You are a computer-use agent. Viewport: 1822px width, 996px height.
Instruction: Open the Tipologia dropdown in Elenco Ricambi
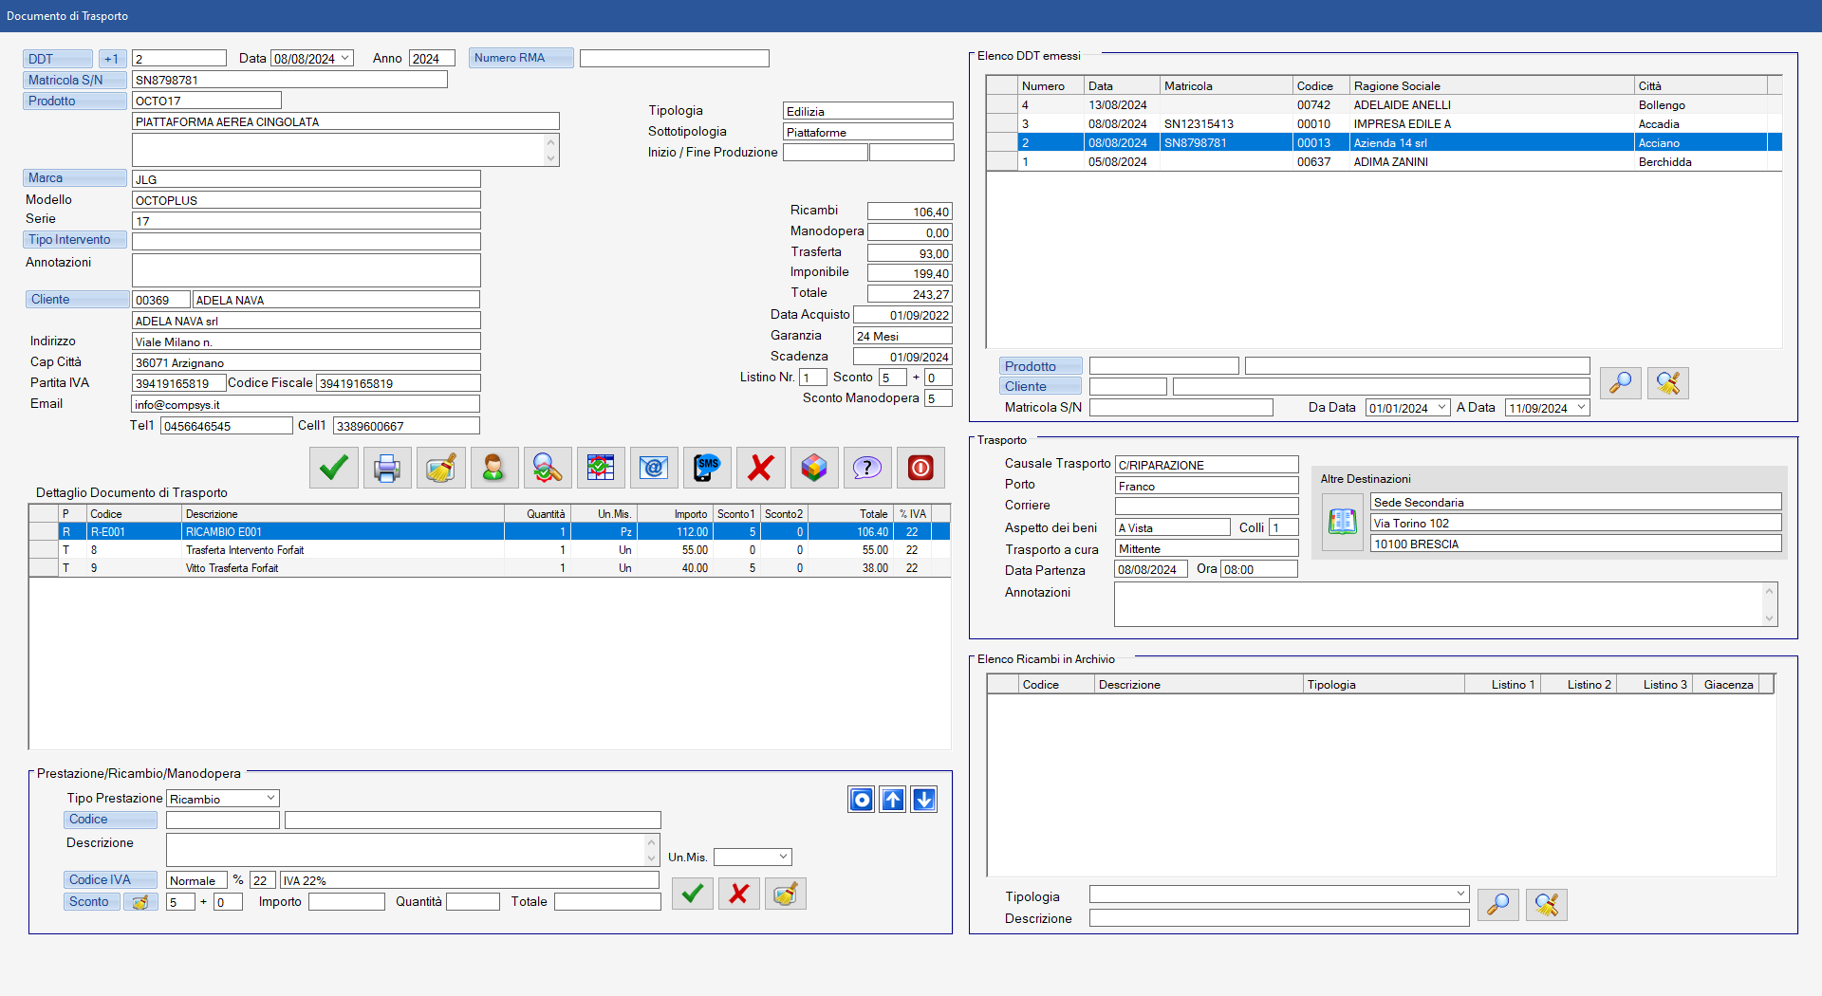(1459, 895)
